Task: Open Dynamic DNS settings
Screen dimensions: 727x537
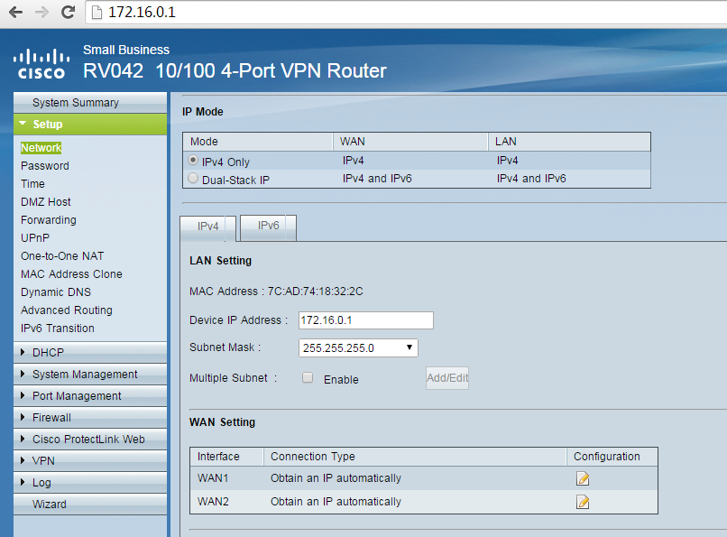Action: [x=56, y=292]
